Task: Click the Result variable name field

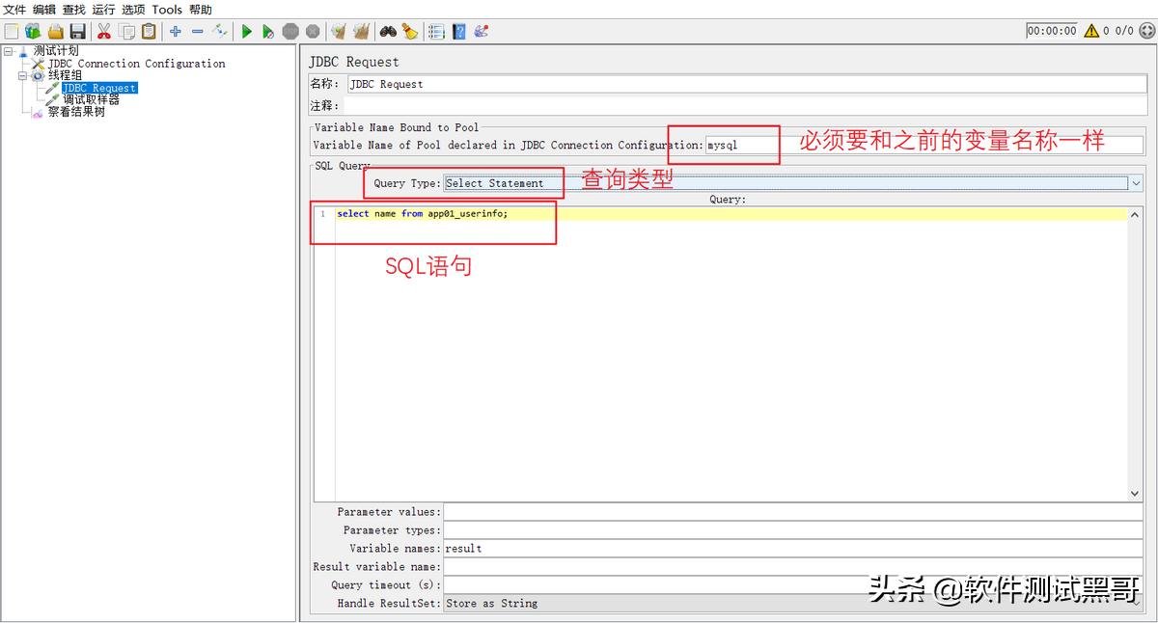Action: pyautogui.click(x=792, y=567)
